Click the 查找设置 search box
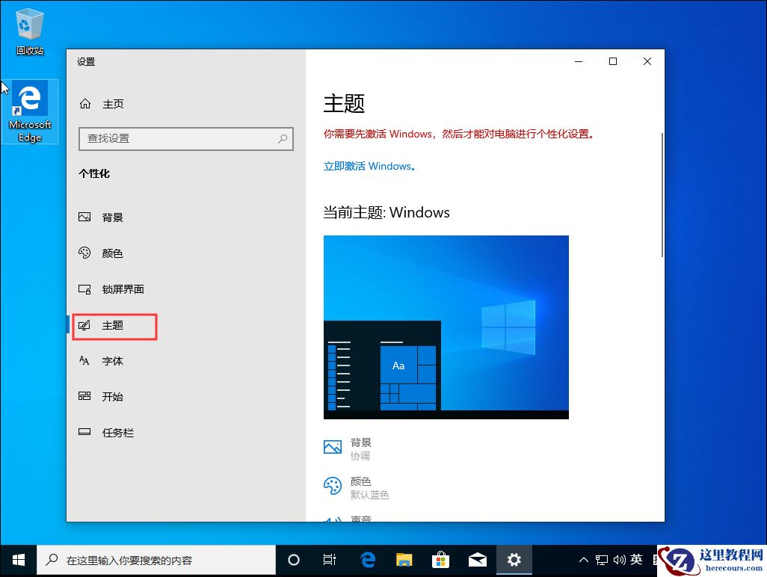The width and height of the screenshot is (767, 577). click(x=185, y=139)
